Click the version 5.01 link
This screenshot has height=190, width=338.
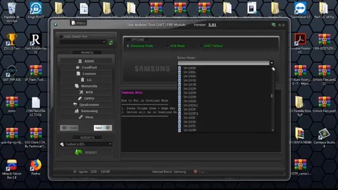click(212, 25)
